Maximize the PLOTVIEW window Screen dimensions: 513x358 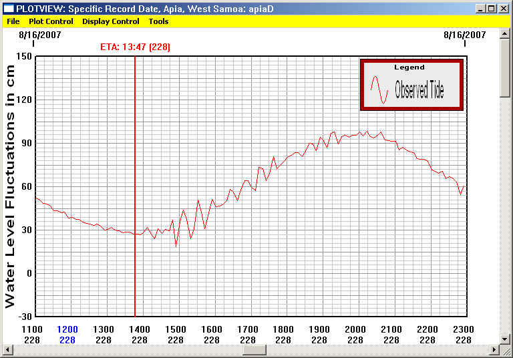coord(491,9)
